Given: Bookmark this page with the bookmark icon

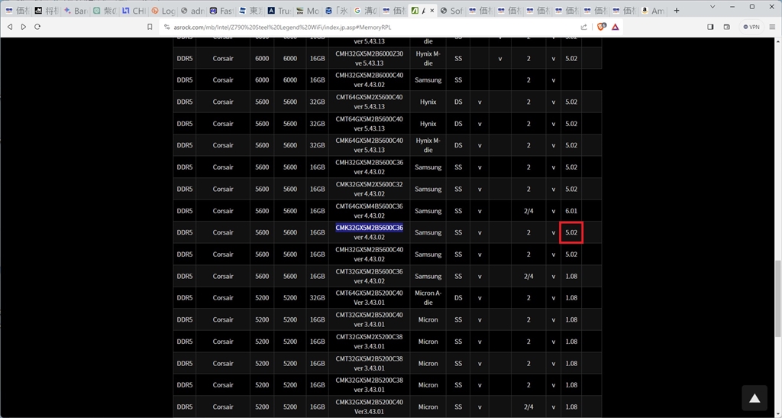Looking at the screenshot, I should 150,27.
